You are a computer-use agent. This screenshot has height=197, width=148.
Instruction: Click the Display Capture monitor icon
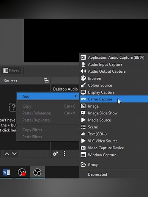pyautogui.click(x=83, y=92)
